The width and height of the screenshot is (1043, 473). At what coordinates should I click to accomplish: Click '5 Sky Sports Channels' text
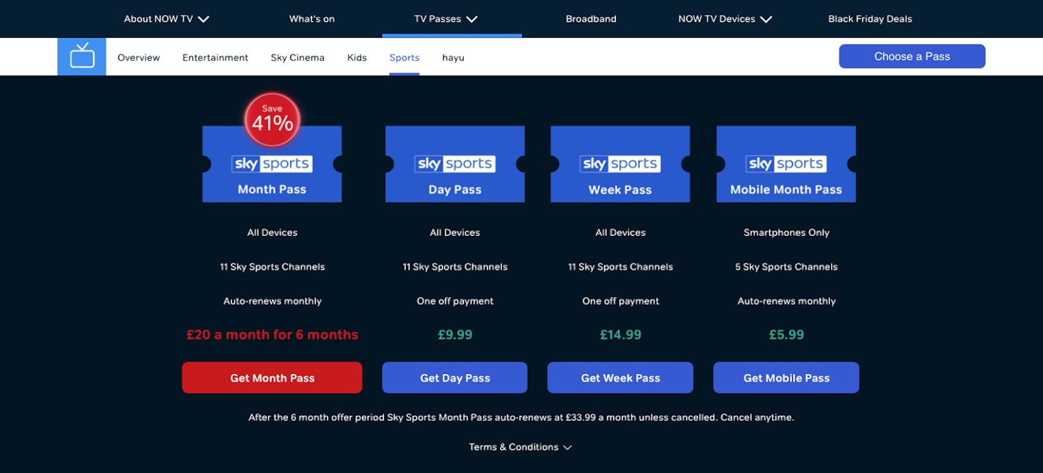pos(786,267)
